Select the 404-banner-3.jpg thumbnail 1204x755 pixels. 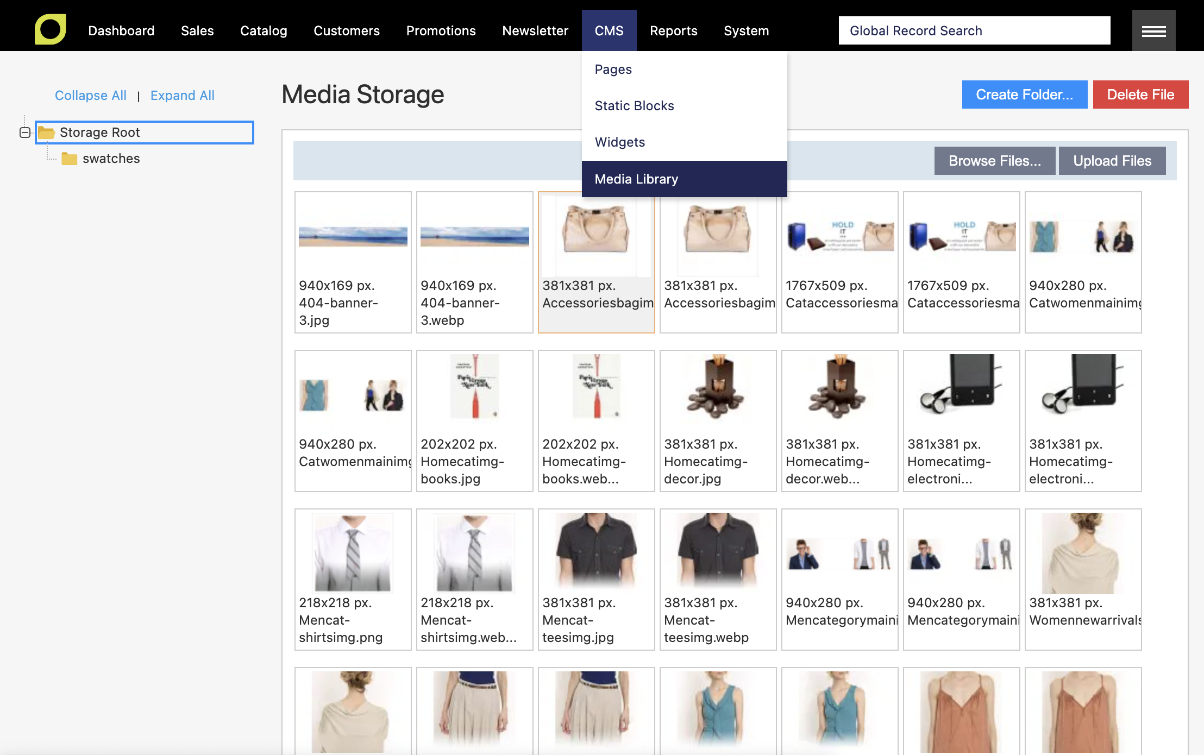pyautogui.click(x=353, y=262)
